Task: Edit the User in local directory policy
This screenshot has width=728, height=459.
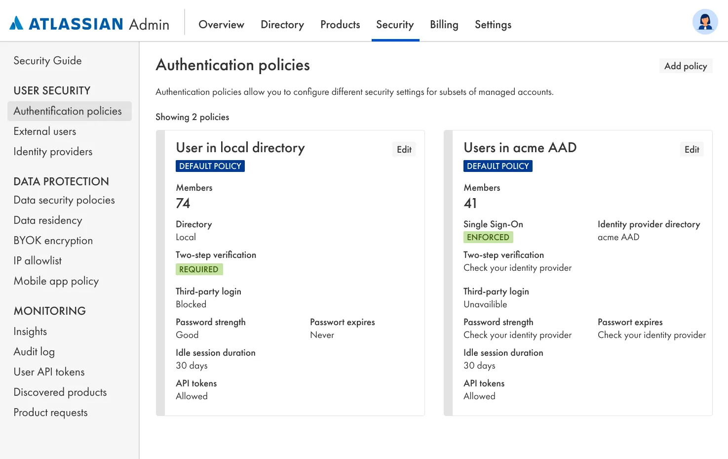Action: pyautogui.click(x=404, y=150)
